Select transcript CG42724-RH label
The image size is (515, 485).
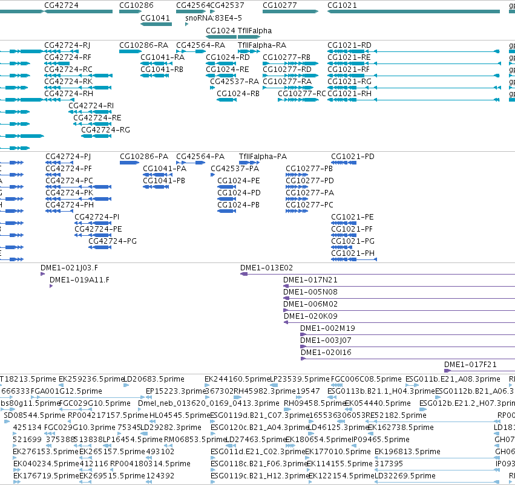coord(68,94)
